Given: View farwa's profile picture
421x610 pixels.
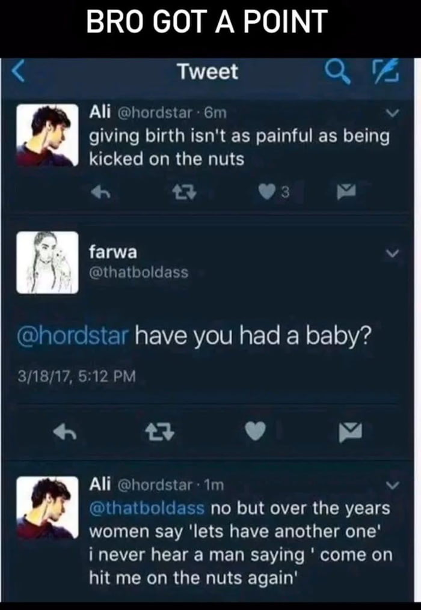Looking at the screenshot, I should pyautogui.click(x=47, y=263).
